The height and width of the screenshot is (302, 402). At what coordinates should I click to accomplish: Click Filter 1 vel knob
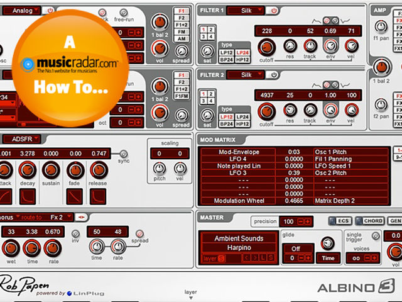351,46
